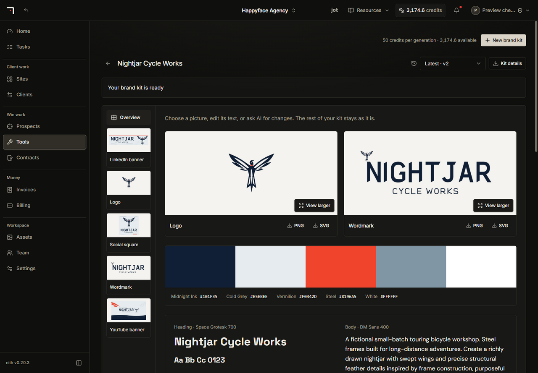
Task: Download Logo as PNG
Action: tap(295, 226)
